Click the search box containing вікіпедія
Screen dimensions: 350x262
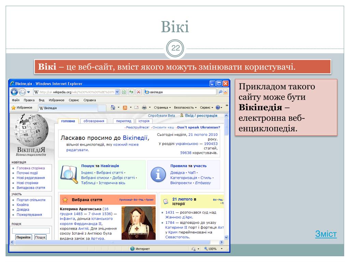pos(180,92)
